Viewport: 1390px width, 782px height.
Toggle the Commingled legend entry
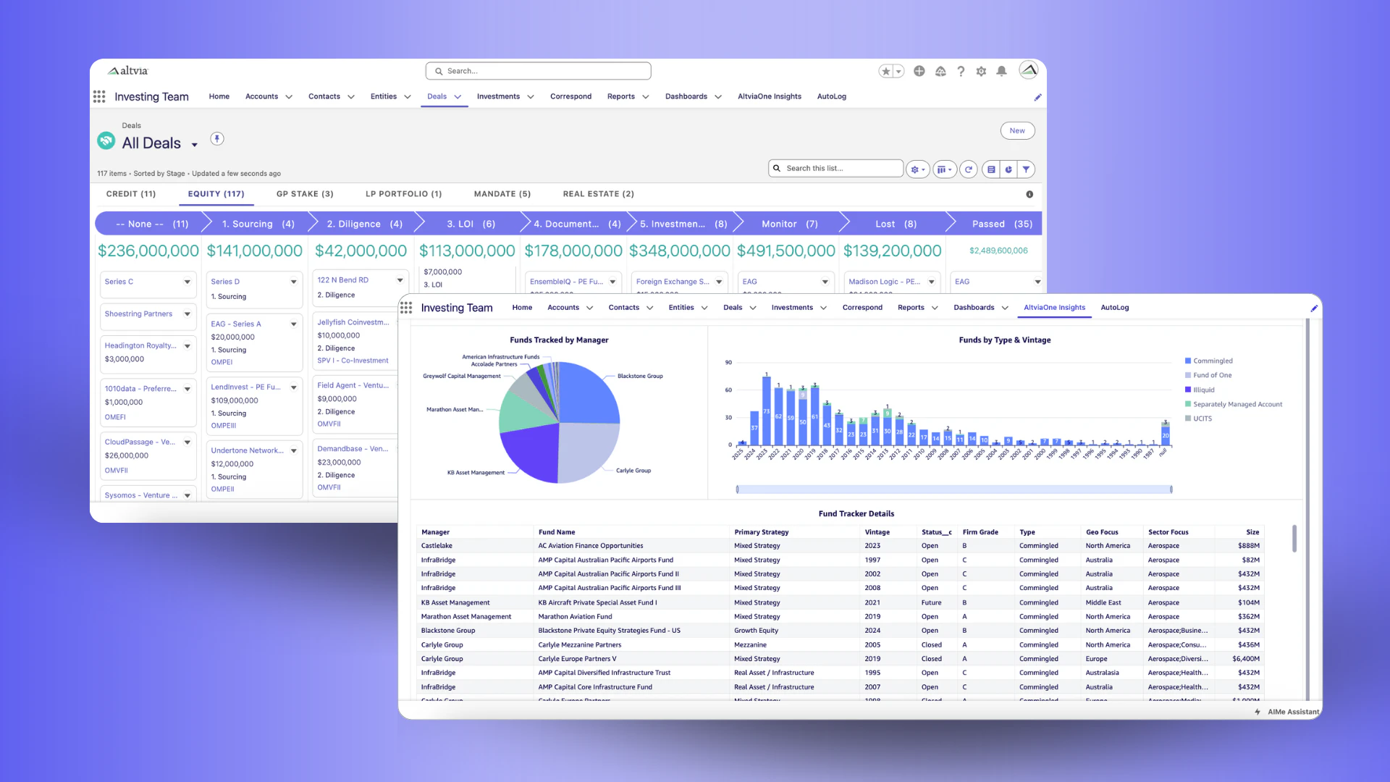(x=1208, y=361)
